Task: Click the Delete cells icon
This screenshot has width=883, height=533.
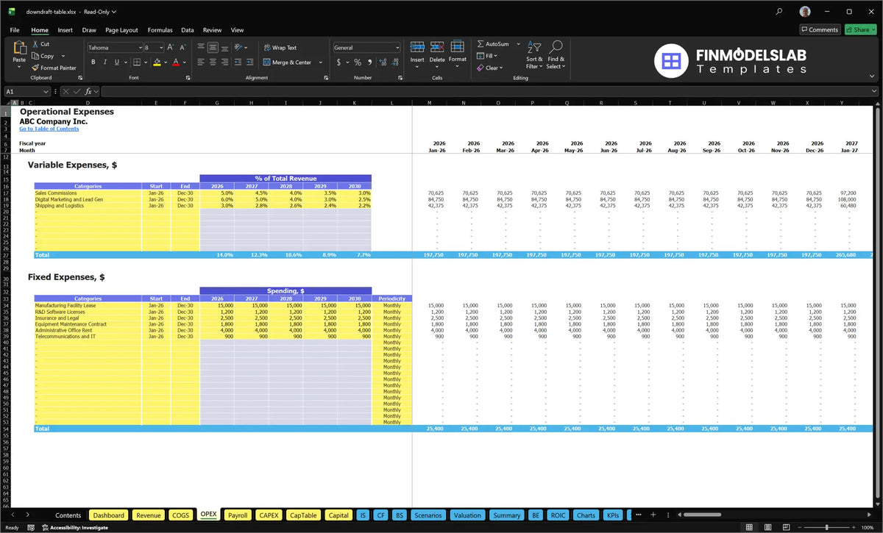Action: pos(437,47)
